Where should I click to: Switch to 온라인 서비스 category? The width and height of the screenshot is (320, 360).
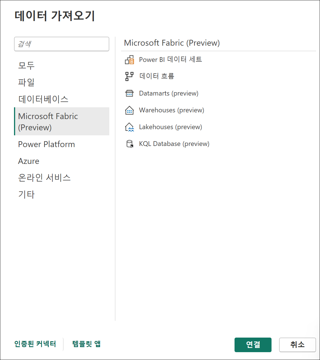click(62, 178)
